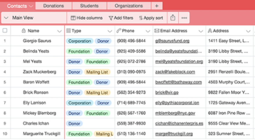Click row number 4
Screen dimensions: 255x140
coord(5,72)
